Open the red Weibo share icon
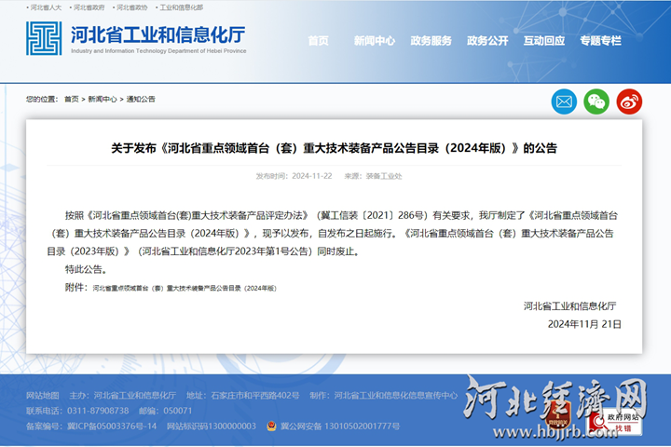671x447 pixels. pos(629,102)
